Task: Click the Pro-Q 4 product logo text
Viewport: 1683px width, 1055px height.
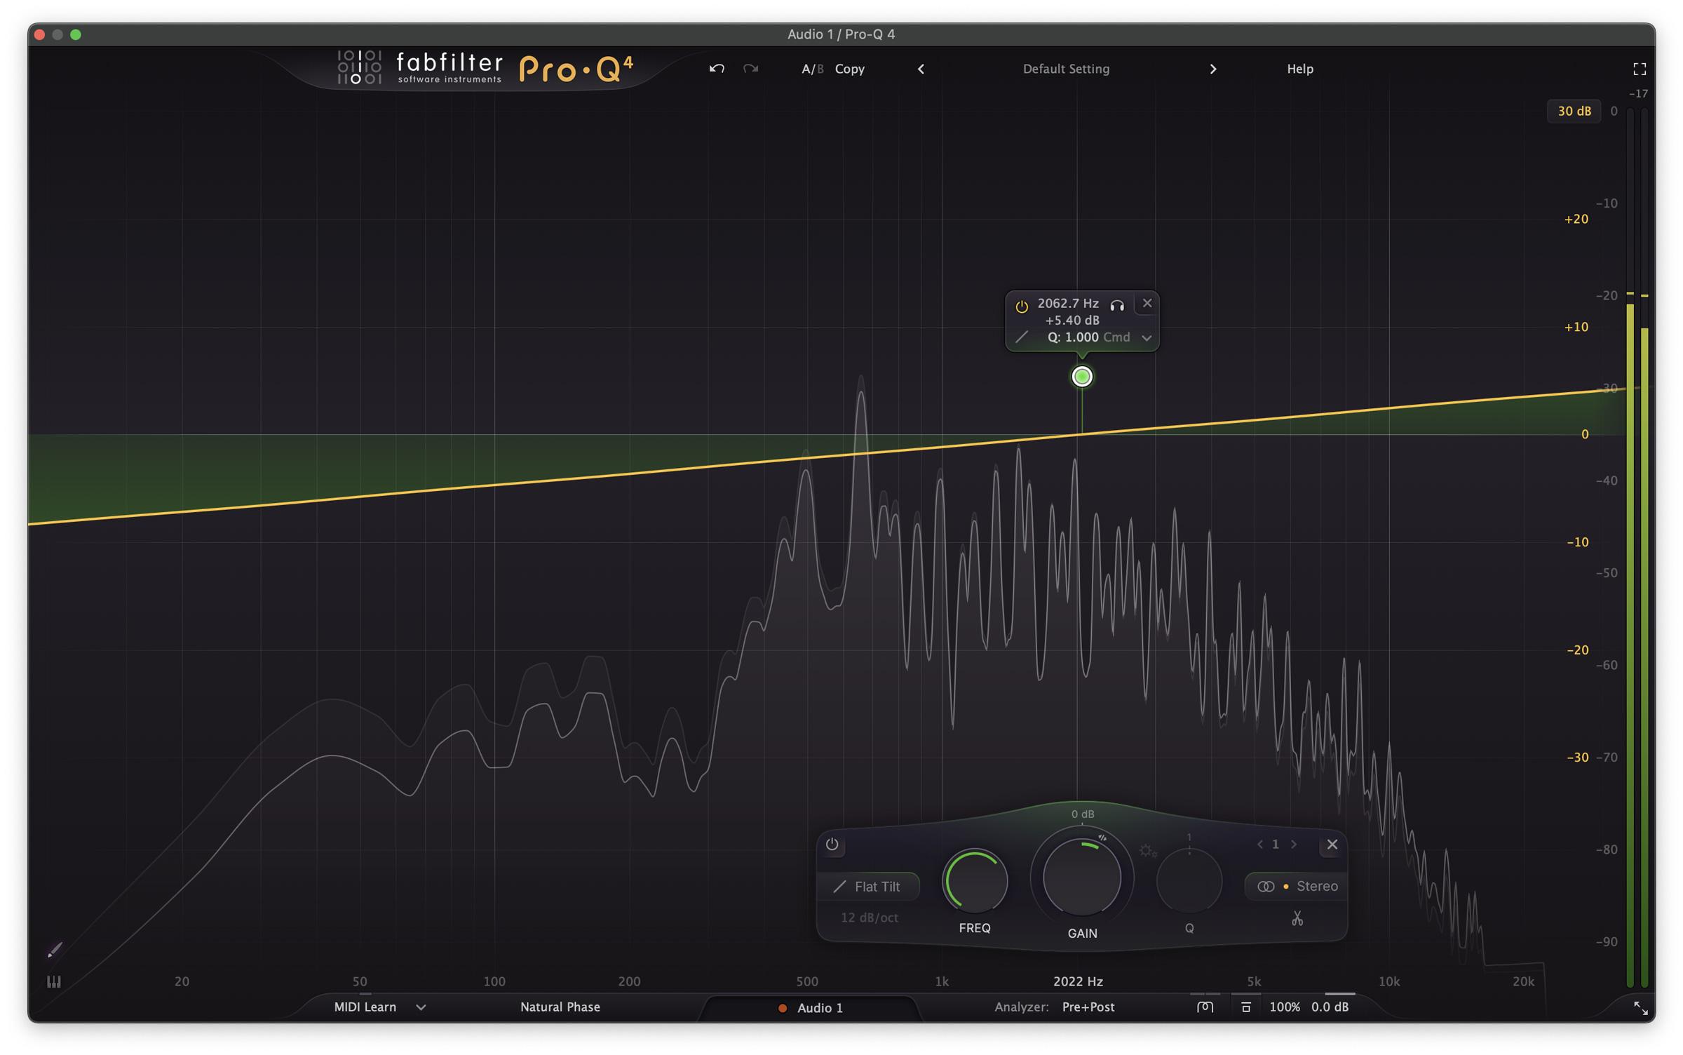Action: (576, 69)
